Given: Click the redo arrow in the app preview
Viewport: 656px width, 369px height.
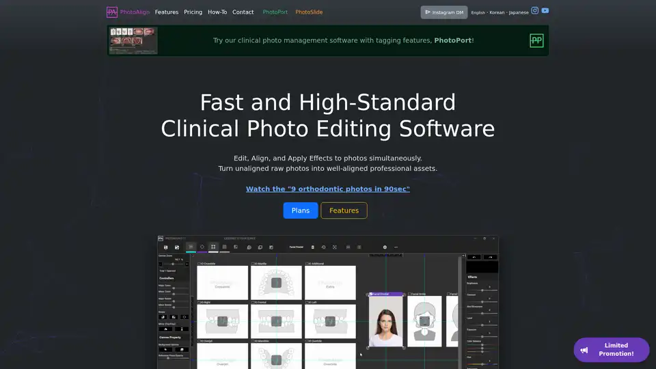Looking at the screenshot, I should [491, 258].
